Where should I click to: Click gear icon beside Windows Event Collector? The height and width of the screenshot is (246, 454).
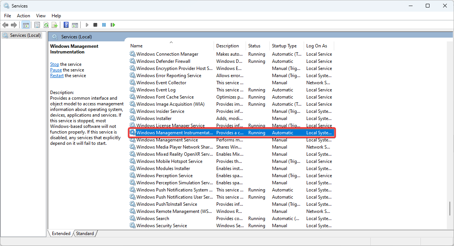pos(133,83)
